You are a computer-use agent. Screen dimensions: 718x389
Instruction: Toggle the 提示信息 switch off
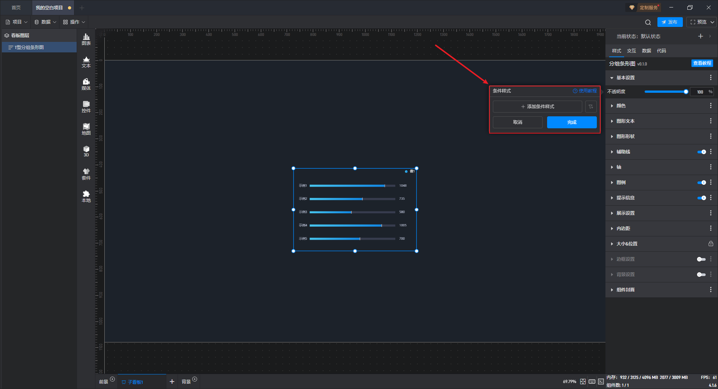tap(702, 198)
